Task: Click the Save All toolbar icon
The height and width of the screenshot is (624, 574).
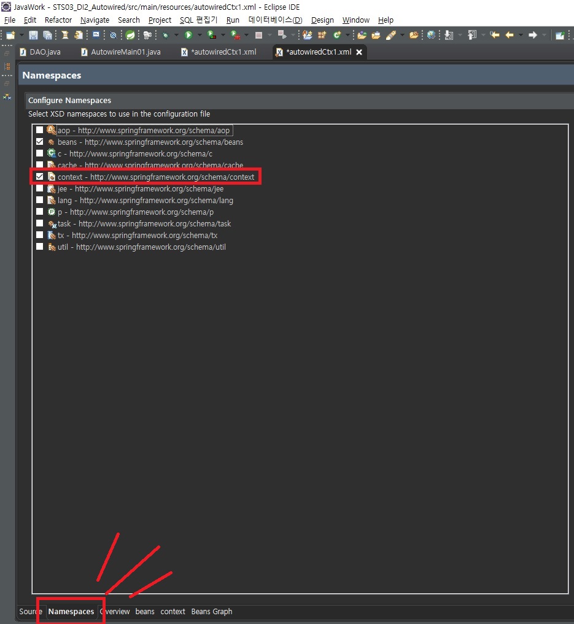Action: click(x=47, y=35)
